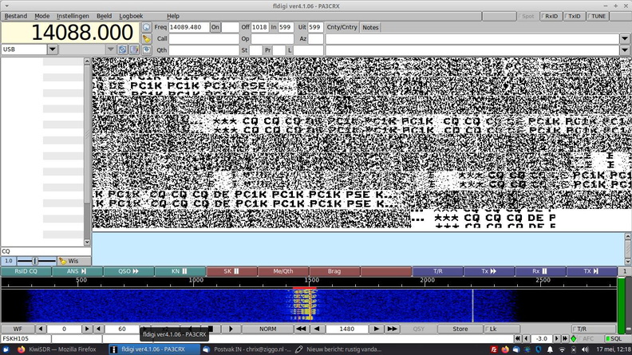The image size is (632, 355).
Task: Click the rewind carrier frequency arrow
Action: tap(301, 329)
